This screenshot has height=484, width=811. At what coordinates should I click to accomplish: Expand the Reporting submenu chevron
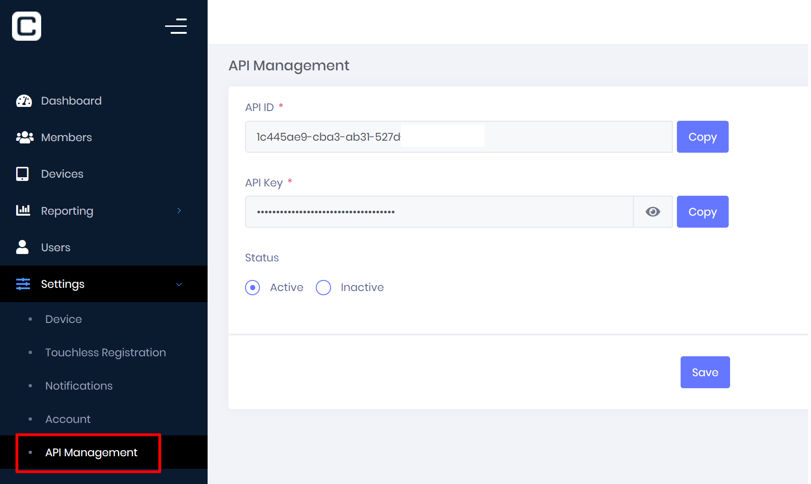(179, 211)
